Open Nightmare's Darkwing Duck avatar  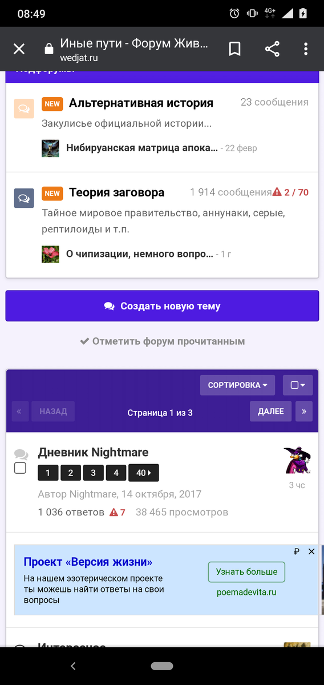[297, 461]
